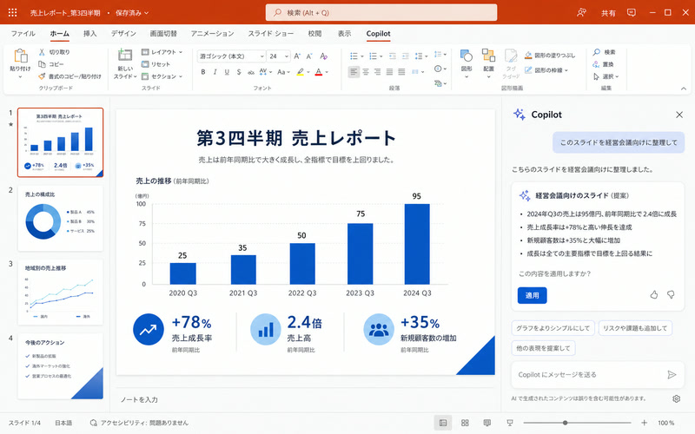Collapse the ribbon with the chevron
This screenshot has height=434, width=695.
684,89
